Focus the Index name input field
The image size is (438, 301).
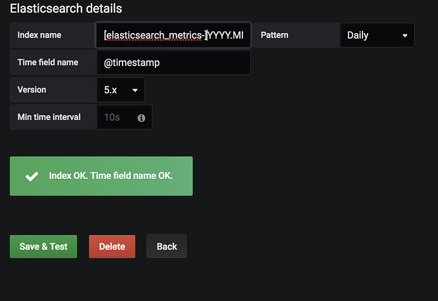(x=173, y=36)
